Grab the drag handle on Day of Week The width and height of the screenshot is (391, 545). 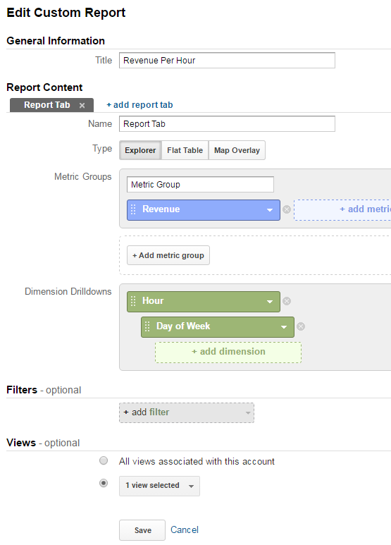pyautogui.click(x=147, y=326)
